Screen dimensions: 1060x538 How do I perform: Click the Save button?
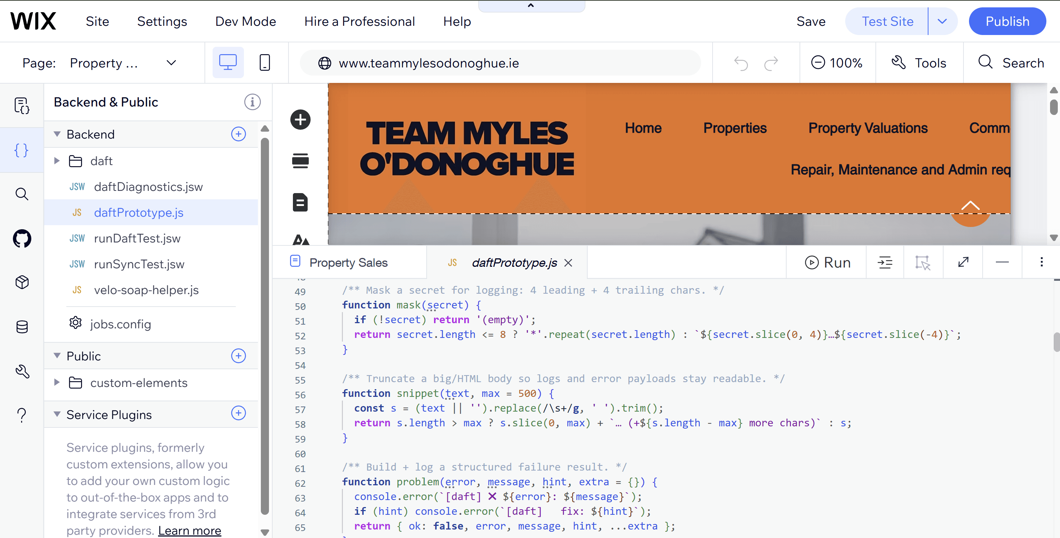(x=811, y=21)
